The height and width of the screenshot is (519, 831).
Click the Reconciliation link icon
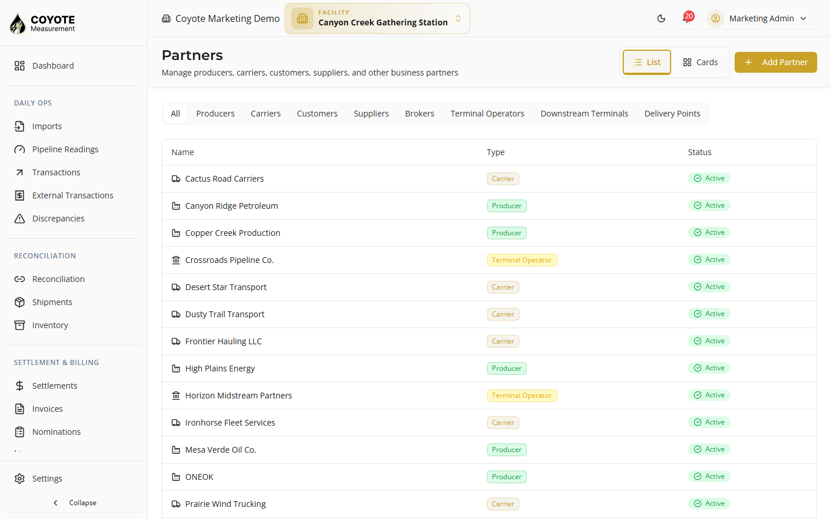20,279
